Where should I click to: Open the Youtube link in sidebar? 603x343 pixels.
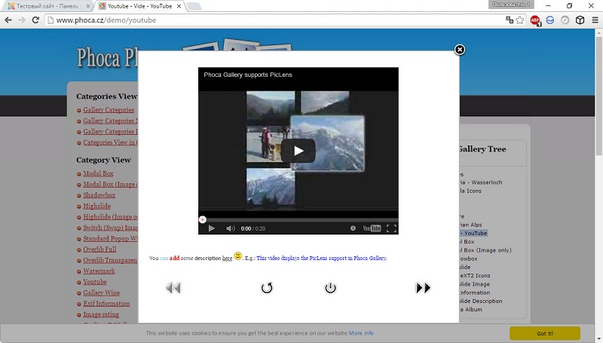coord(95,281)
